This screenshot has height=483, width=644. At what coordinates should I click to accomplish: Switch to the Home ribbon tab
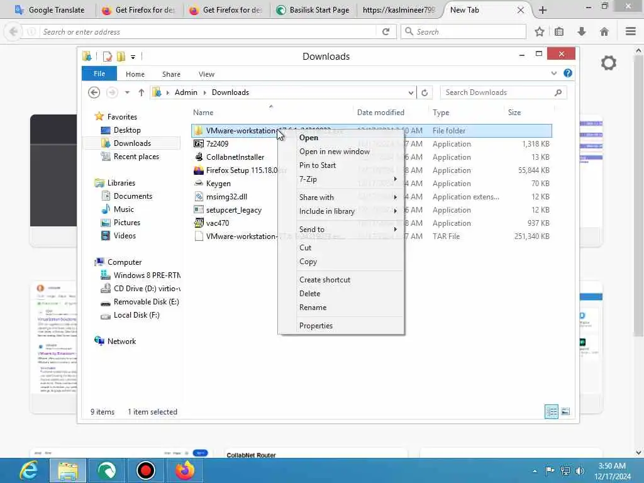click(135, 74)
